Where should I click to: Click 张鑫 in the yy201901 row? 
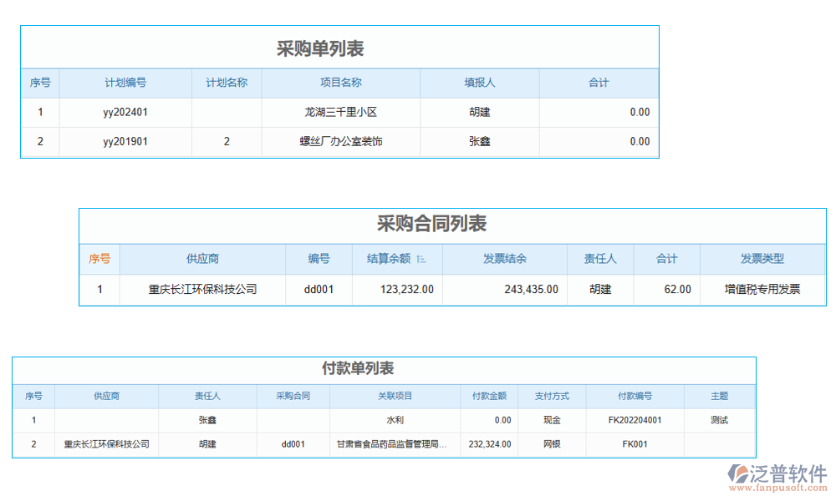(x=479, y=142)
